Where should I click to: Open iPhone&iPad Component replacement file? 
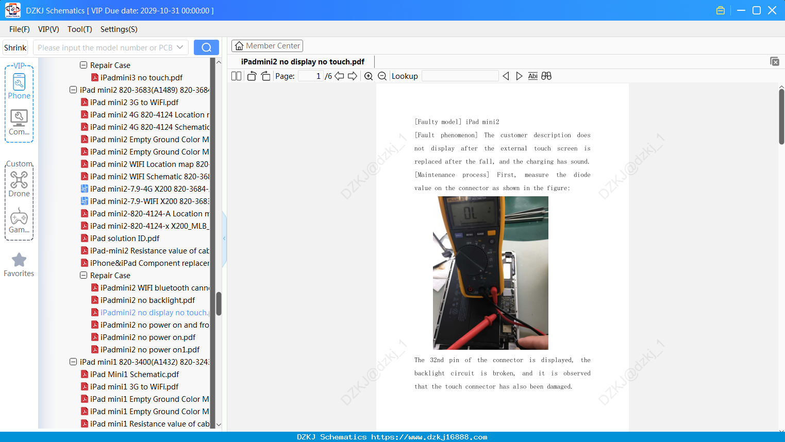(145, 263)
